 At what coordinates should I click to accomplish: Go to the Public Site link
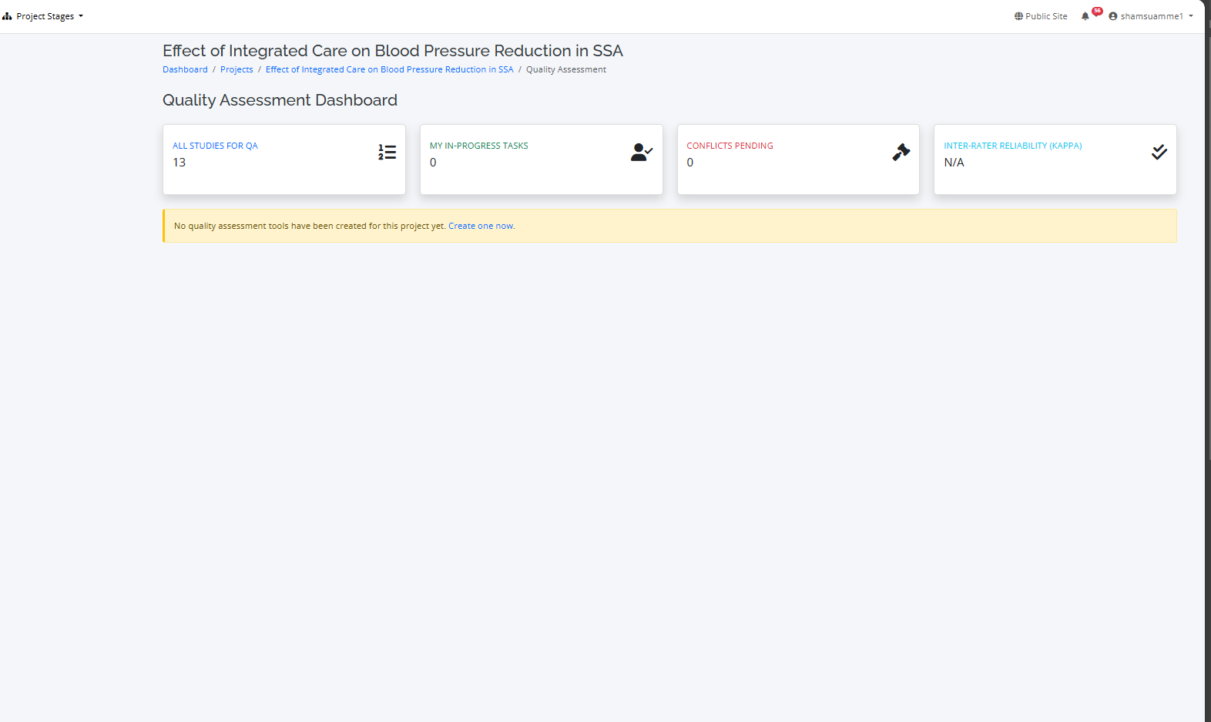(x=1045, y=16)
